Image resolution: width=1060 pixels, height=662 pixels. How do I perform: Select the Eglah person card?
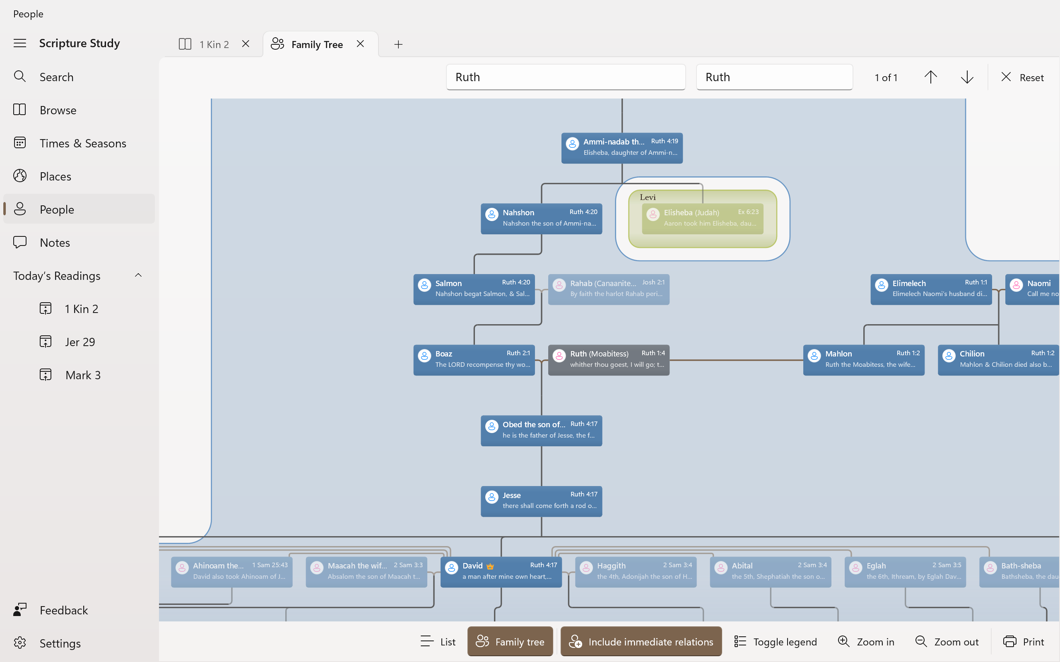tap(905, 572)
